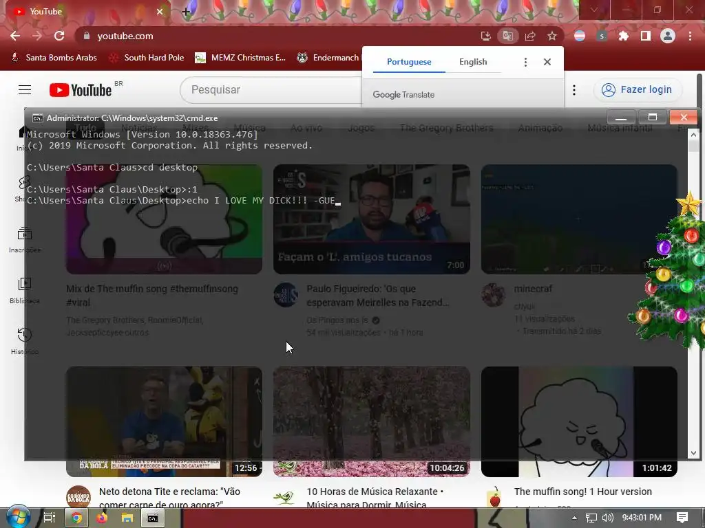Select Portuguese in Google Translate popup
Screen dimensions: 705x528
(409, 62)
